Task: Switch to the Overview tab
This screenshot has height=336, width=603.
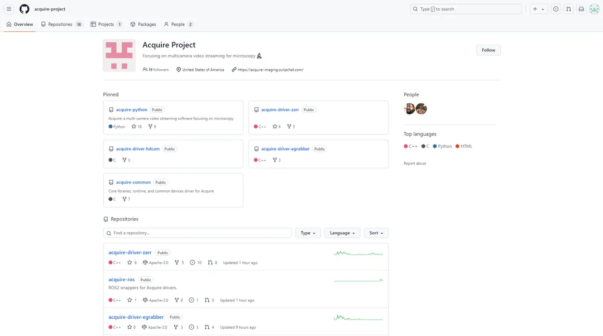Action: tap(20, 24)
